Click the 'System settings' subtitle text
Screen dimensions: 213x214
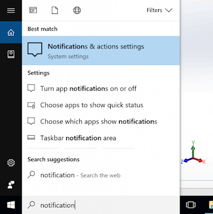click(68, 57)
